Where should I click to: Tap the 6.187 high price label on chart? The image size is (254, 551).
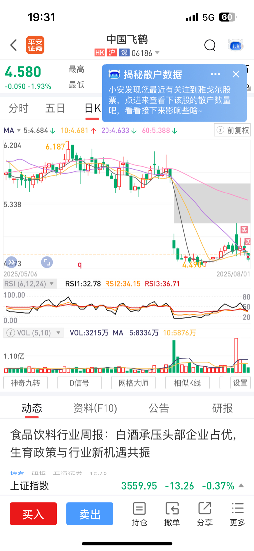click(55, 147)
